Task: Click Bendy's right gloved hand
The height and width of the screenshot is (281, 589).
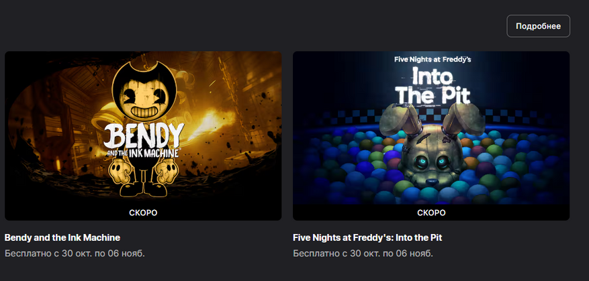Action: 167,171
